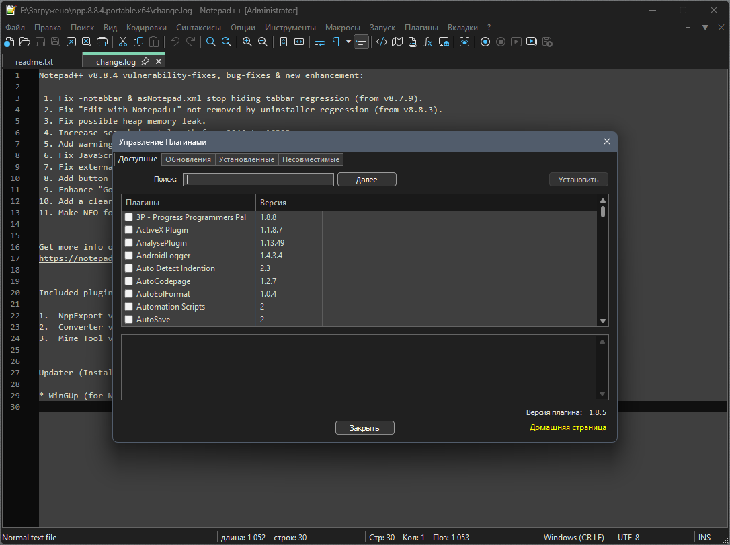Screen dimensions: 730x545
Task: Toggle synchronized horizontal scrolling icon
Action: [x=299, y=42]
